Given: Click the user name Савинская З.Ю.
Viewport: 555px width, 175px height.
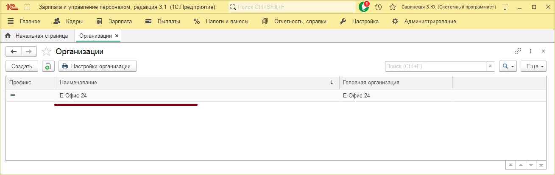Looking at the screenshot, I should click(449, 7).
